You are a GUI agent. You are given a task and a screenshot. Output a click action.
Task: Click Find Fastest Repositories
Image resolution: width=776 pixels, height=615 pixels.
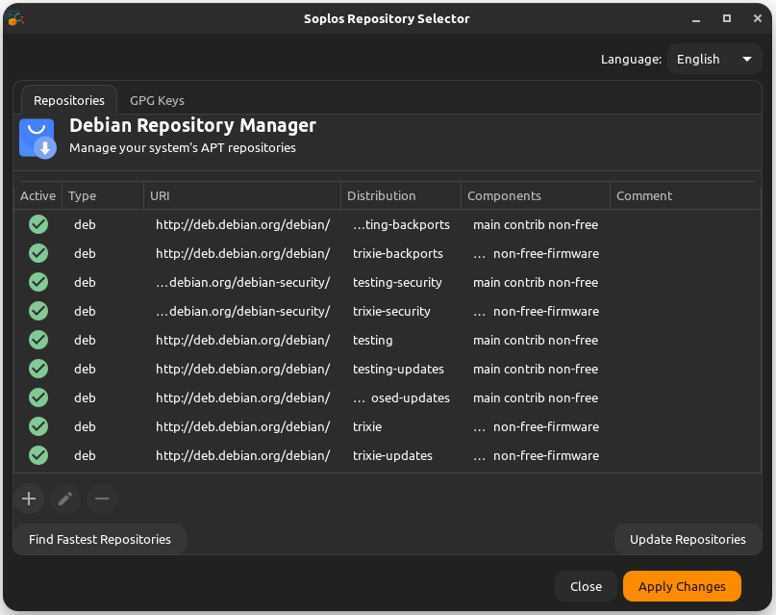99,539
